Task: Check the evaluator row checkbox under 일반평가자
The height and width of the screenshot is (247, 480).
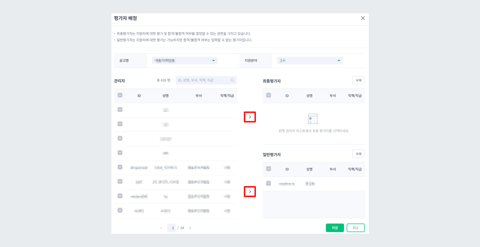Action: coord(269,183)
